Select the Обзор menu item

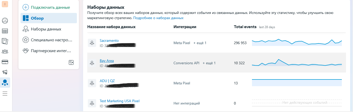(x=49, y=18)
